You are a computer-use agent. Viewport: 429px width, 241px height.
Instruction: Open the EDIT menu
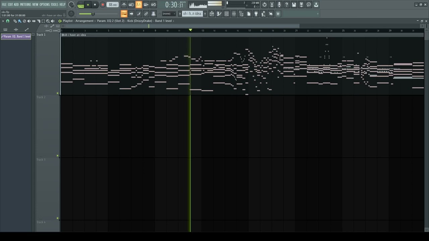point(10,4)
